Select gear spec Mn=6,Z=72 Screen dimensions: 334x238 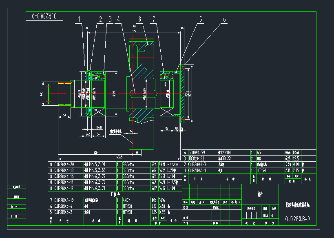click(97, 176)
